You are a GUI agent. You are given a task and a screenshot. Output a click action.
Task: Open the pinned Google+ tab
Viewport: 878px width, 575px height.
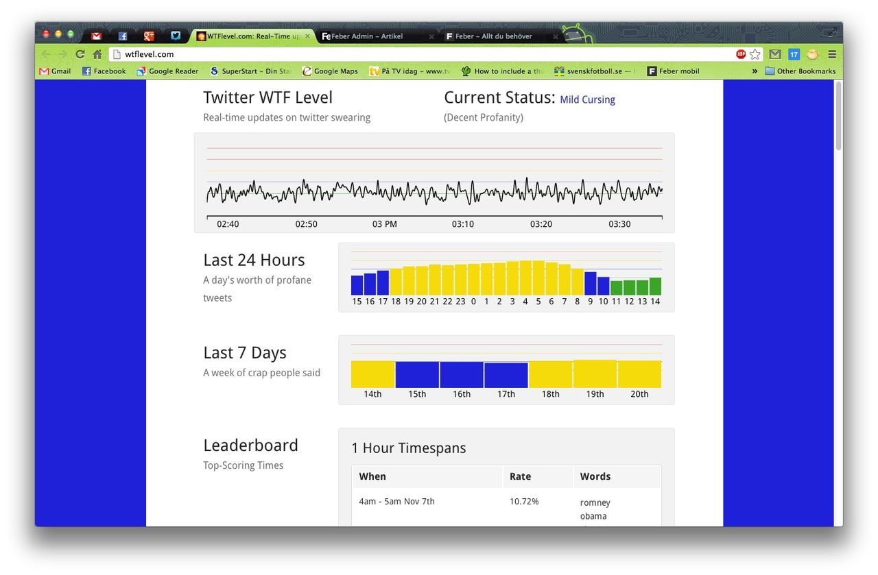click(149, 36)
